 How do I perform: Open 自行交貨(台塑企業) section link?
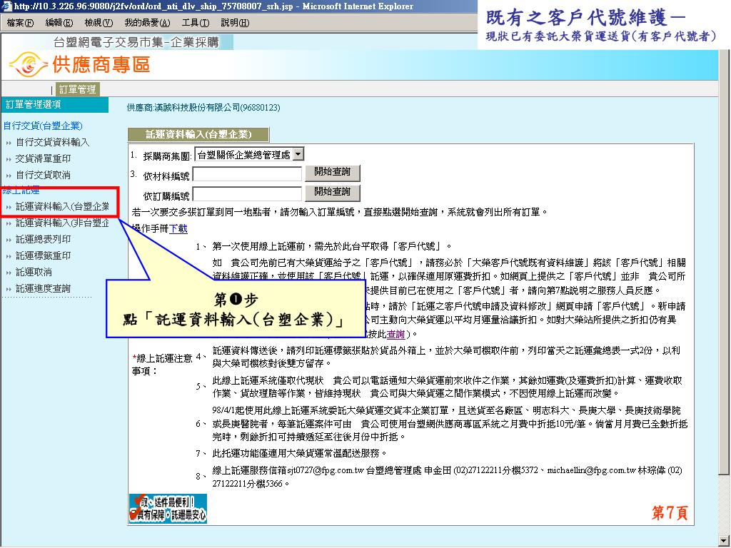pos(42,126)
